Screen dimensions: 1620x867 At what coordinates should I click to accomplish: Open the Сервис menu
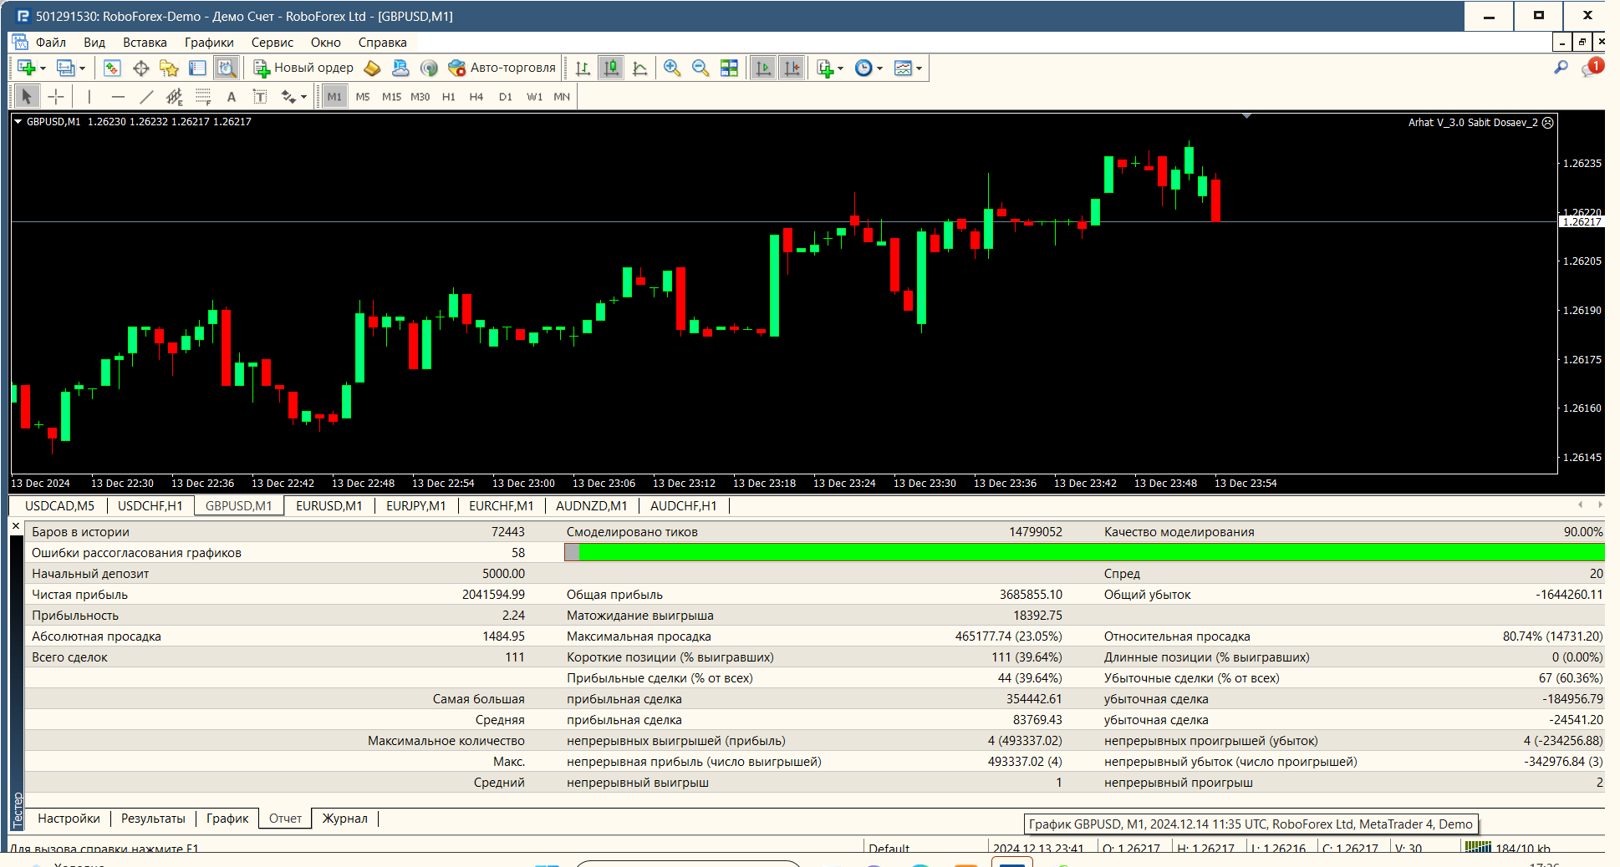click(273, 43)
